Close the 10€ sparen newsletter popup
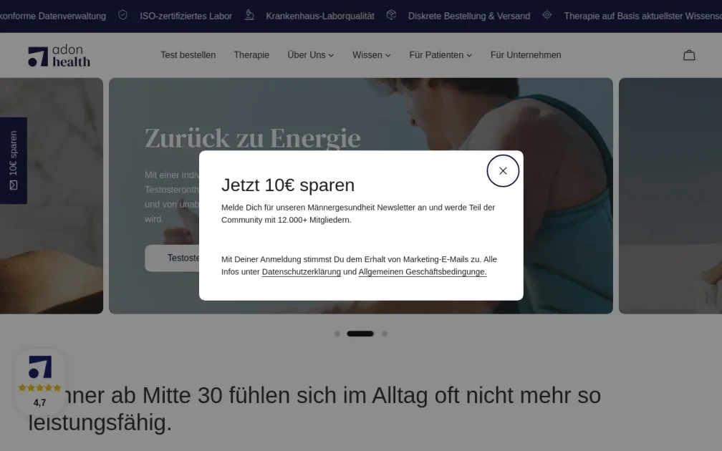The height and width of the screenshot is (451, 722). (503, 171)
